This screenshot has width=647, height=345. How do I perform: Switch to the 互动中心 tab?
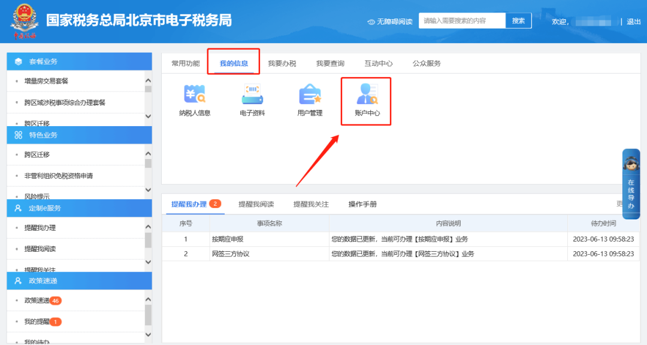[x=379, y=63]
